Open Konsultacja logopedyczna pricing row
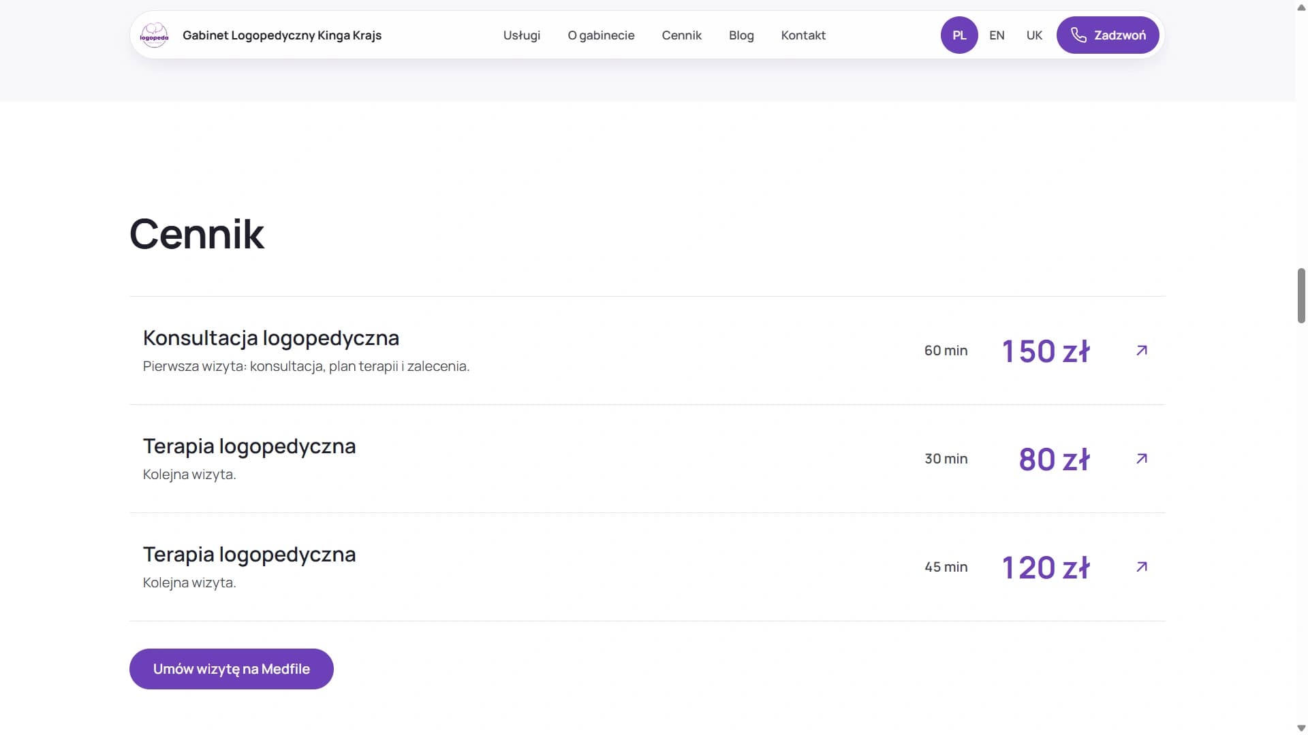The height and width of the screenshot is (735, 1308). click(x=647, y=350)
